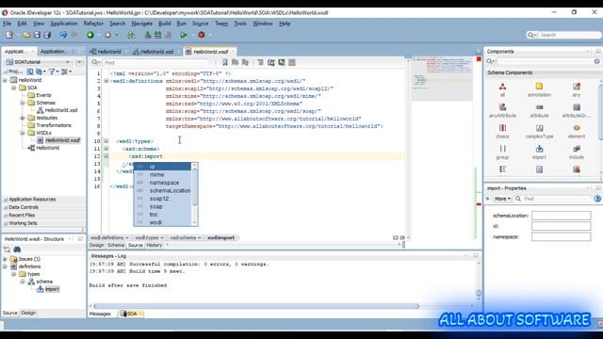The image size is (603, 339).
Task: Collapse the SOA folder in project tree
Action: [13, 88]
